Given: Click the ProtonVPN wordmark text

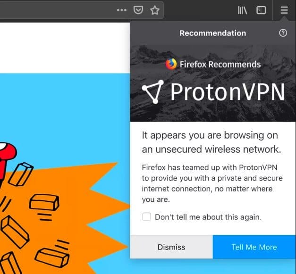Looking at the screenshot, I should [x=228, y=92].
